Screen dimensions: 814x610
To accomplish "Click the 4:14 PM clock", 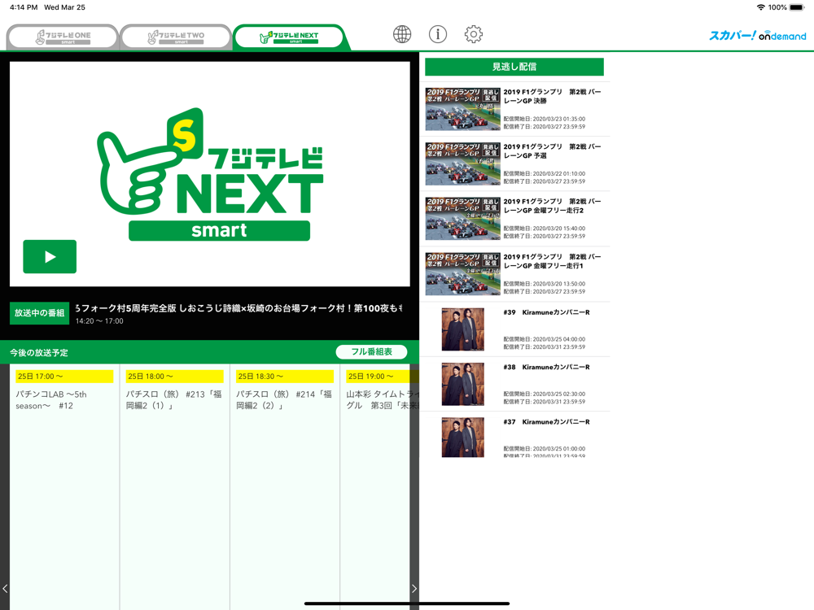I will pos(24,7).
